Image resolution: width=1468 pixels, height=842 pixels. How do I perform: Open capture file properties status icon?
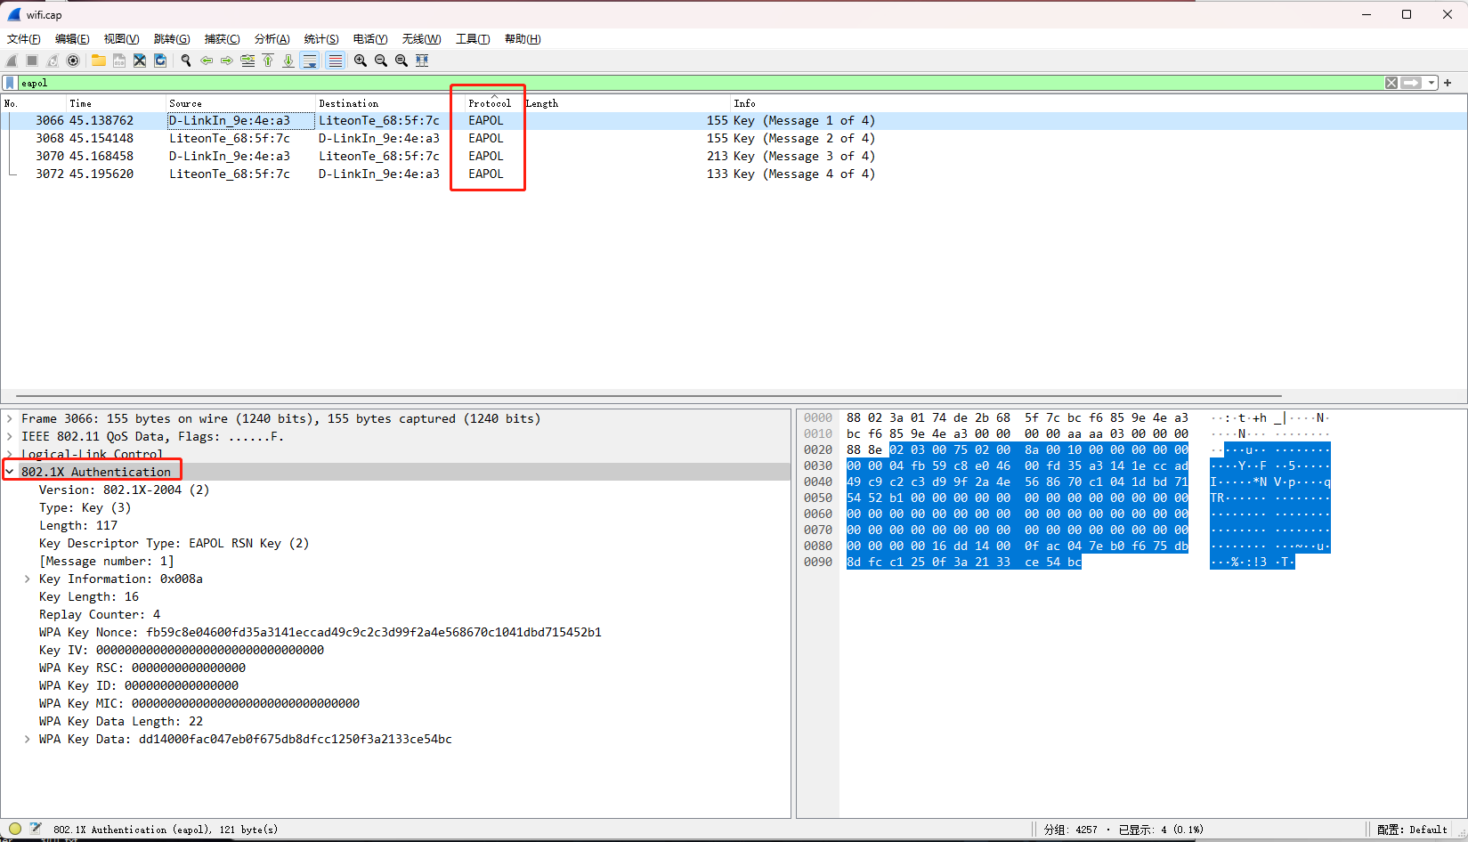[36, 829]
